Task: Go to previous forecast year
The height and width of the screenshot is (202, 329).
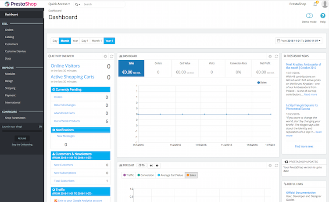Action: pos(151,166)
